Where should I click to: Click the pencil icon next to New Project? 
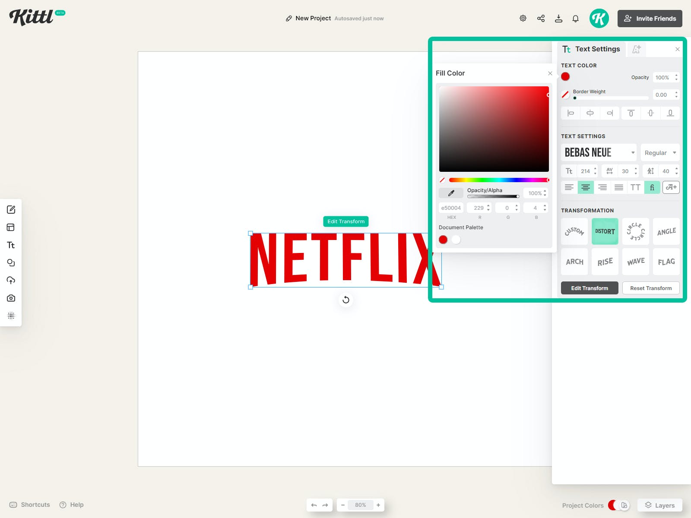(x=289, y=19)
